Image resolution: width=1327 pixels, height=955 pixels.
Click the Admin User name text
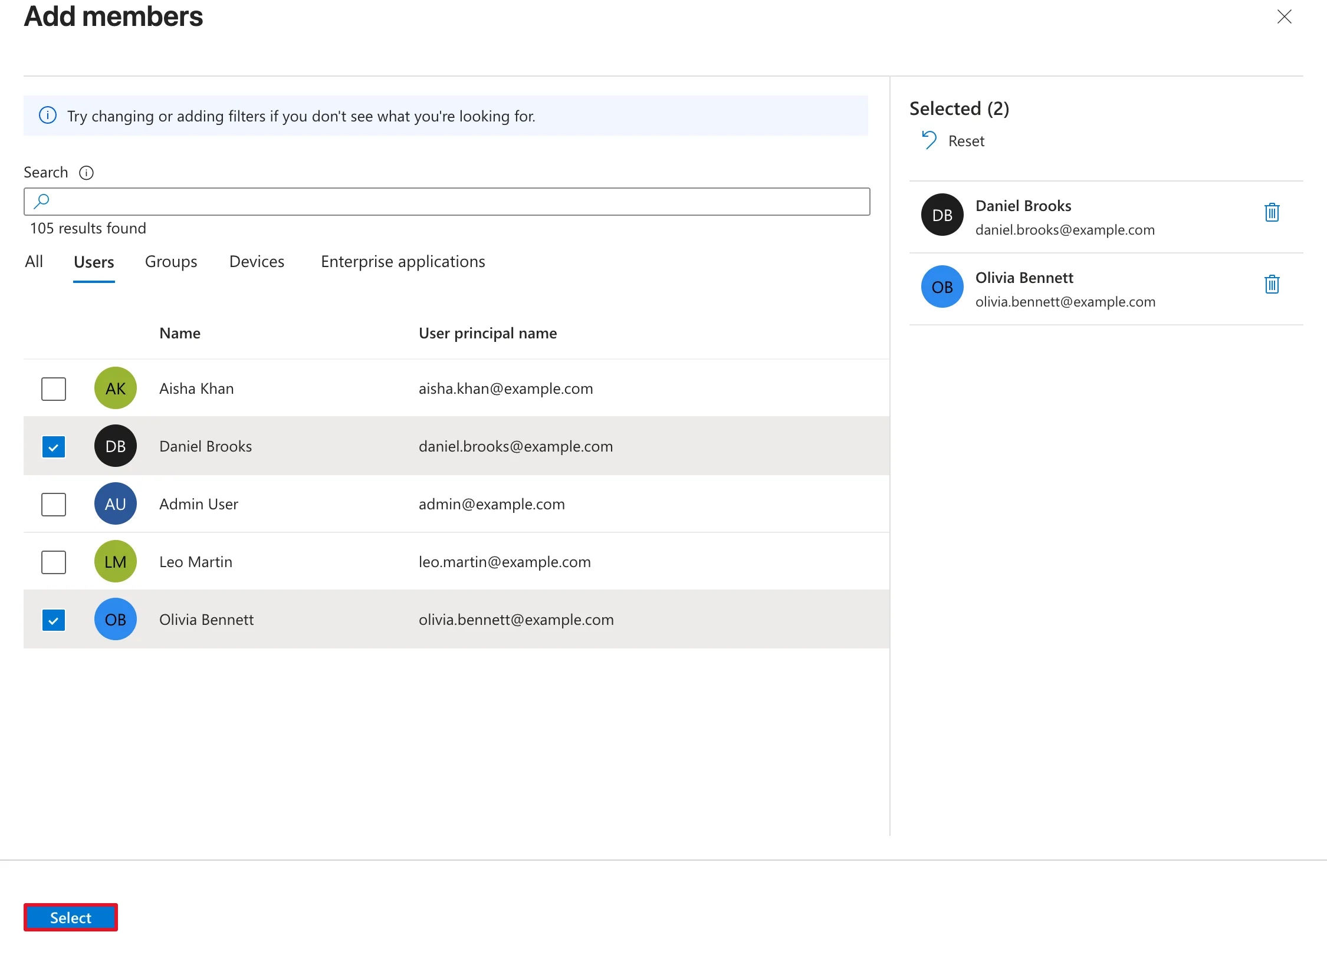(x=199, y=504)
